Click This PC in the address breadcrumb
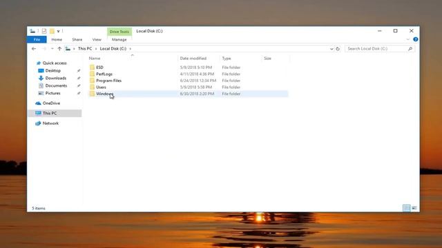The image size is (442, 248). (x=85, y=49)
